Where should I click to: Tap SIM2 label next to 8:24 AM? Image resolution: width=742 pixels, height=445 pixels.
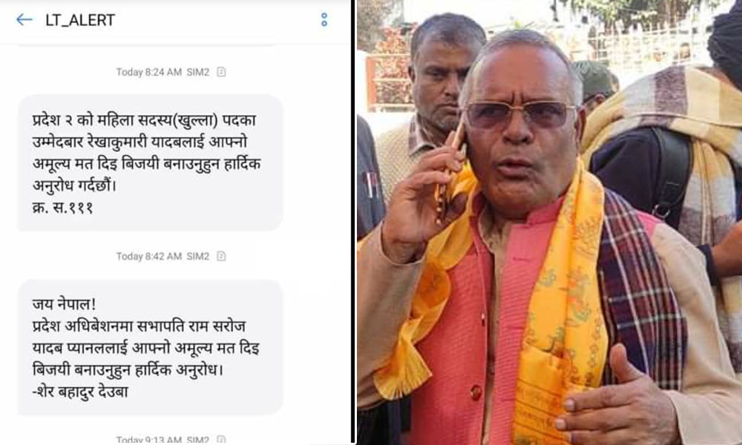(x=198, y=72)
